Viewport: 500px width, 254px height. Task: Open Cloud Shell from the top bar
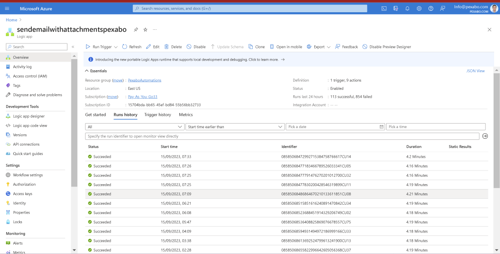(384, 9)
